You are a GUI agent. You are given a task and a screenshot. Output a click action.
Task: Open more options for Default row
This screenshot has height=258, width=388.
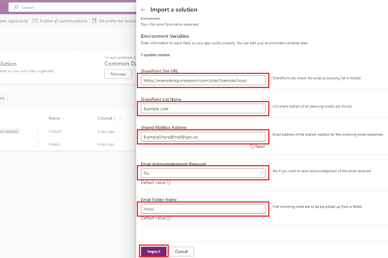(x=38, y=144)
